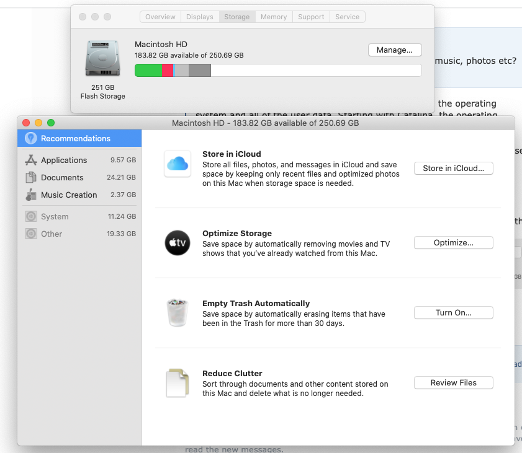Click the Store in iCloud heading

(232, 154)
